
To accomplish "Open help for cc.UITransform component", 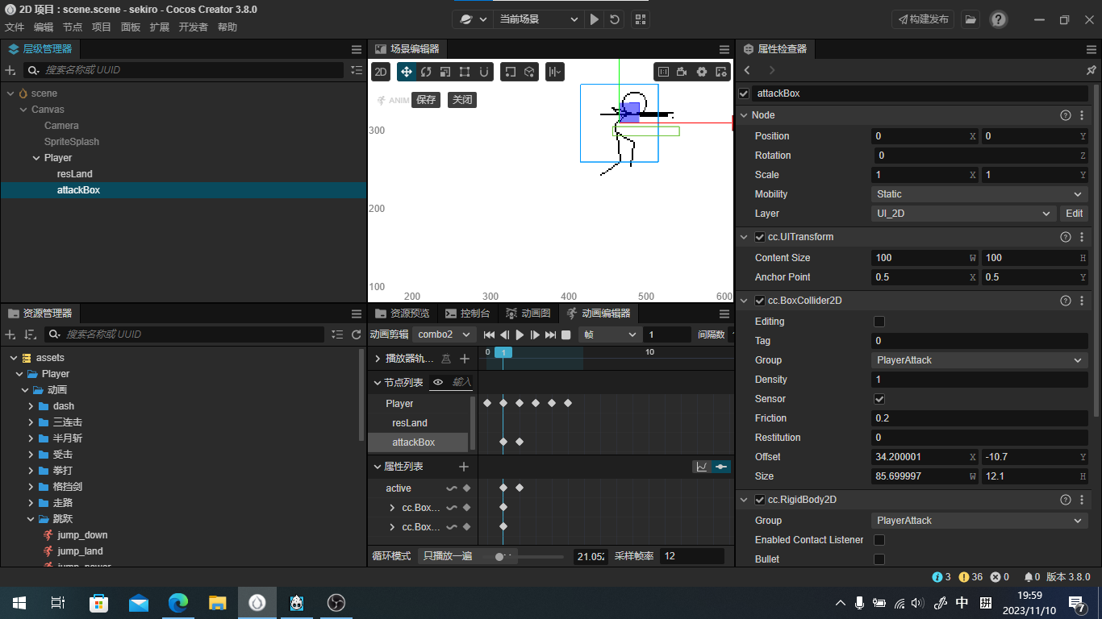I will (x=1066, y=237).
